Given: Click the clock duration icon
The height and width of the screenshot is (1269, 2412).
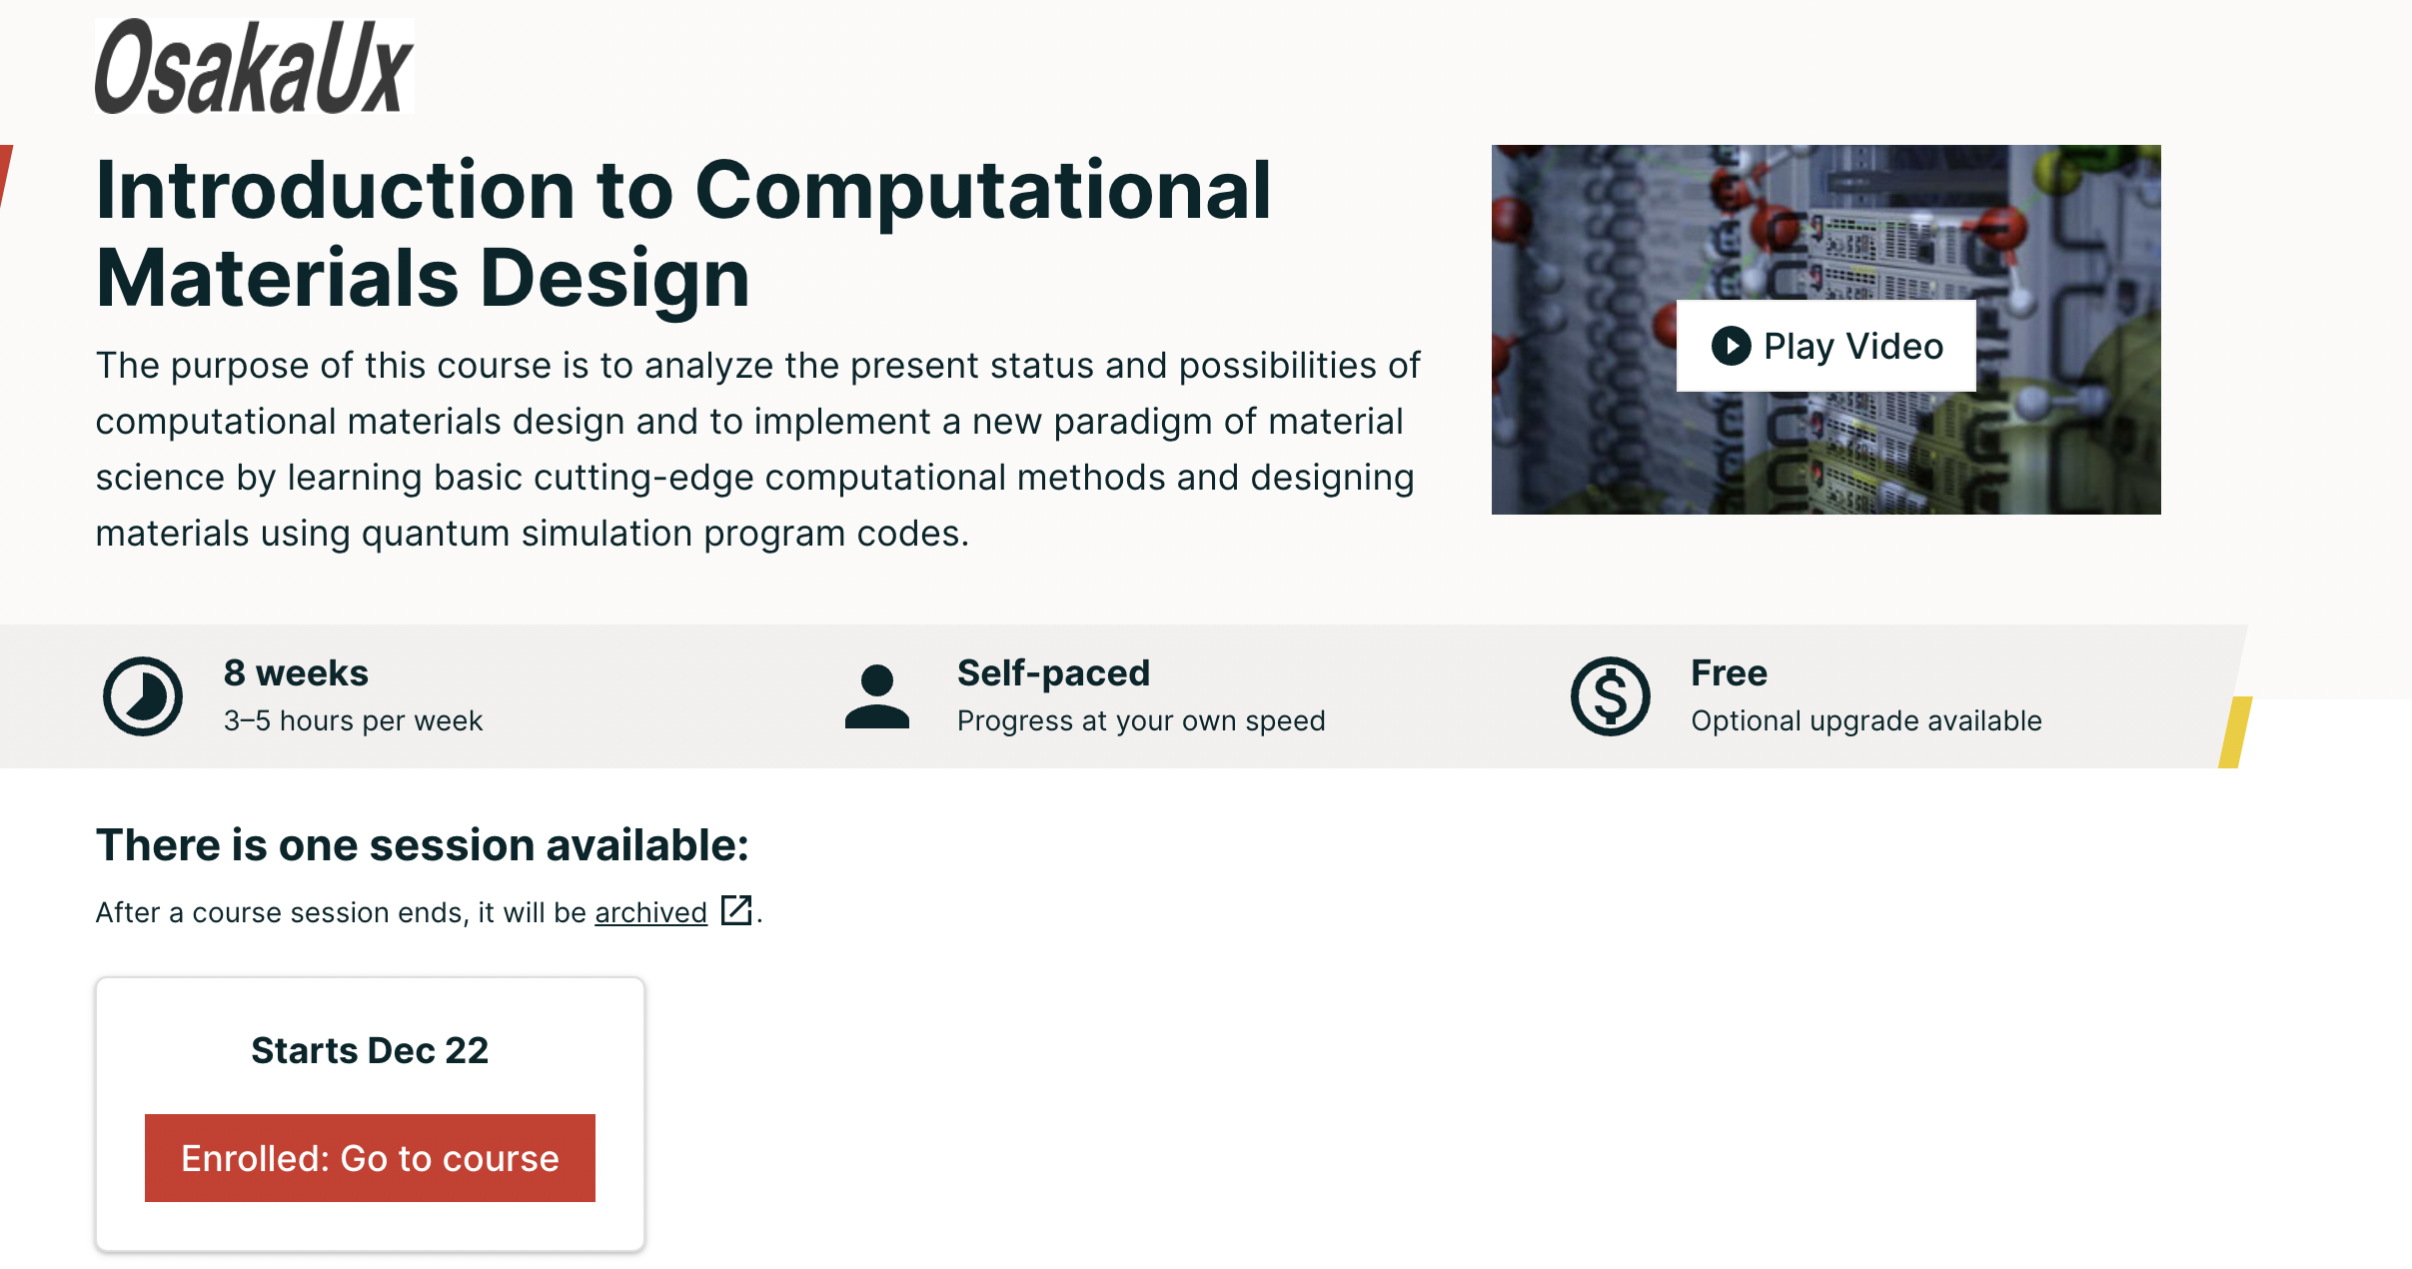Looking at the screenshot, I should pyautogui.click(x=143, y=695).
